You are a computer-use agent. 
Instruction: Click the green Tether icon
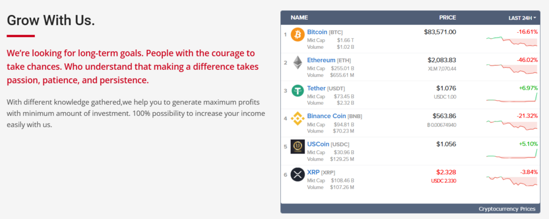click(297, 91)
